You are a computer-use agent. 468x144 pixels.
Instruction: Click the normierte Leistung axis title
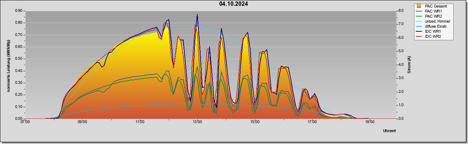click(x=8, y=64)
